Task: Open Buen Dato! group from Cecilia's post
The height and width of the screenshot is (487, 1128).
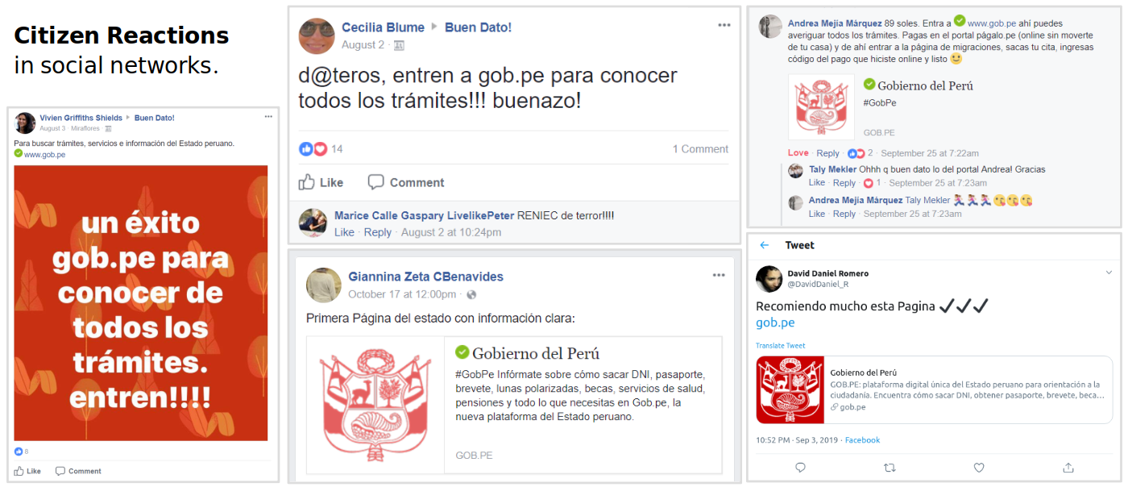Action: [478, 27]
